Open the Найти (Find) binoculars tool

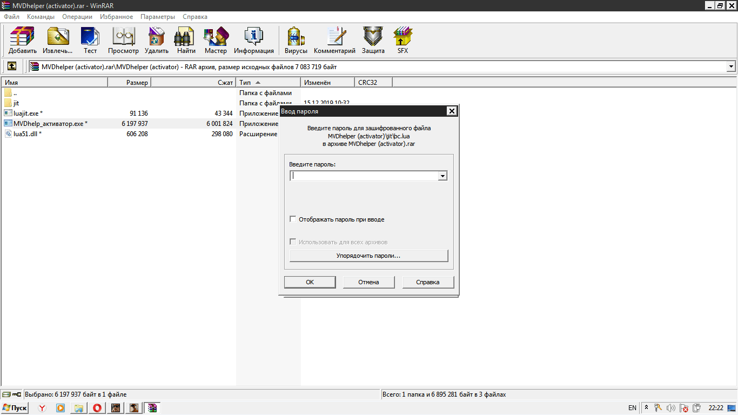(x=186, y=41)
